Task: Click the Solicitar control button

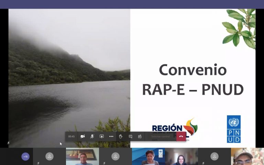Action: pyautogui.click(x=161, y=136)
